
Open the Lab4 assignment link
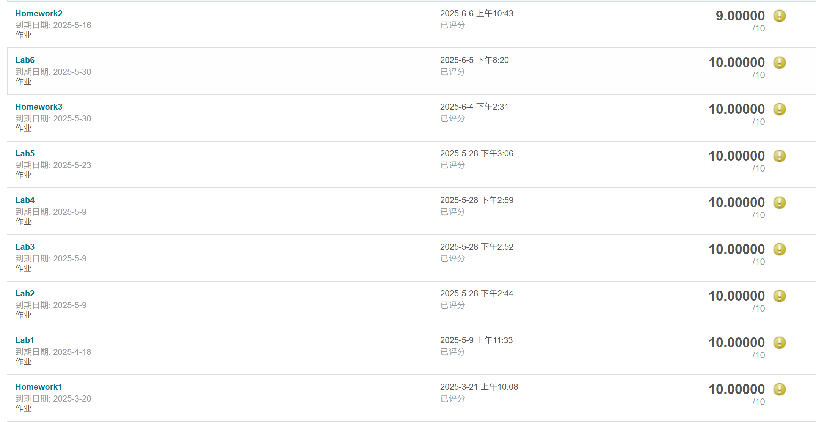pos(25,200)
